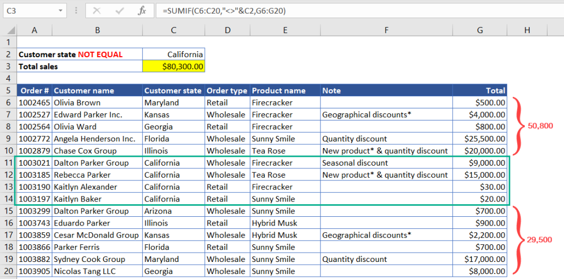
Task: Click the formula bar with SUMIF formula
Action: click(x=360, y=11)
